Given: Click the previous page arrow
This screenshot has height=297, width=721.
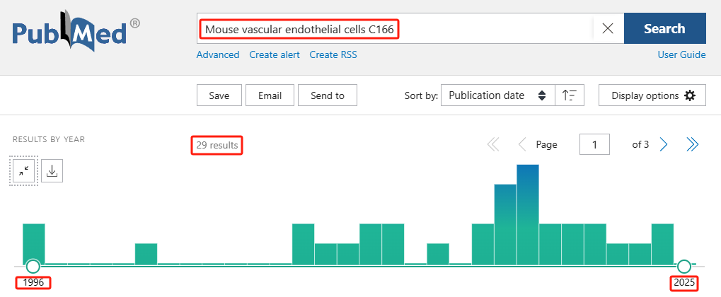Looking at the screenshot, I should click(x=522, y=145).
